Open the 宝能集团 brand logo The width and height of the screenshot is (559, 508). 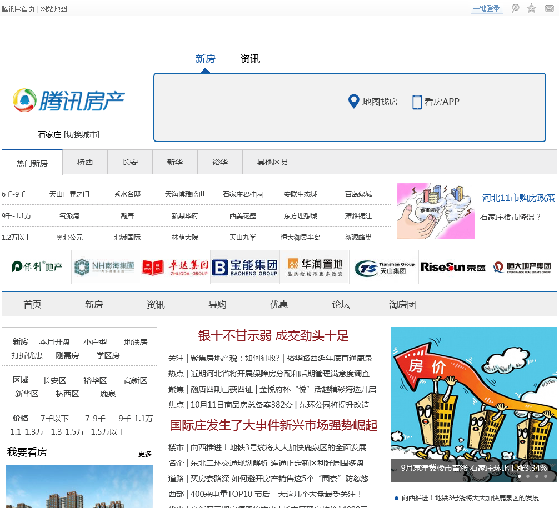pos(245,267)
